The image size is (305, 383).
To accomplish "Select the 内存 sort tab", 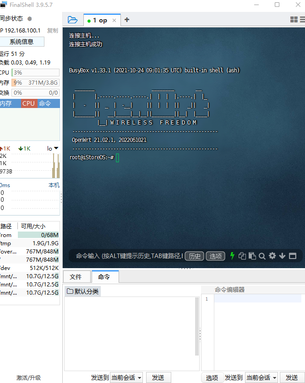I will 10,103.
